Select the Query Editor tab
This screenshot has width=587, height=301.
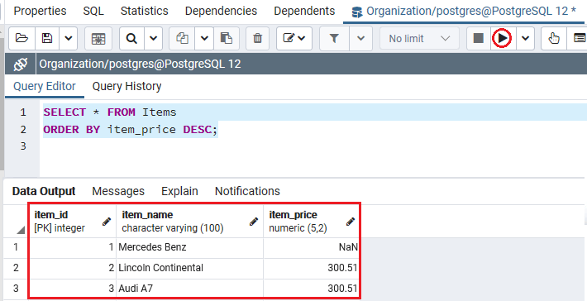point(45,87)
